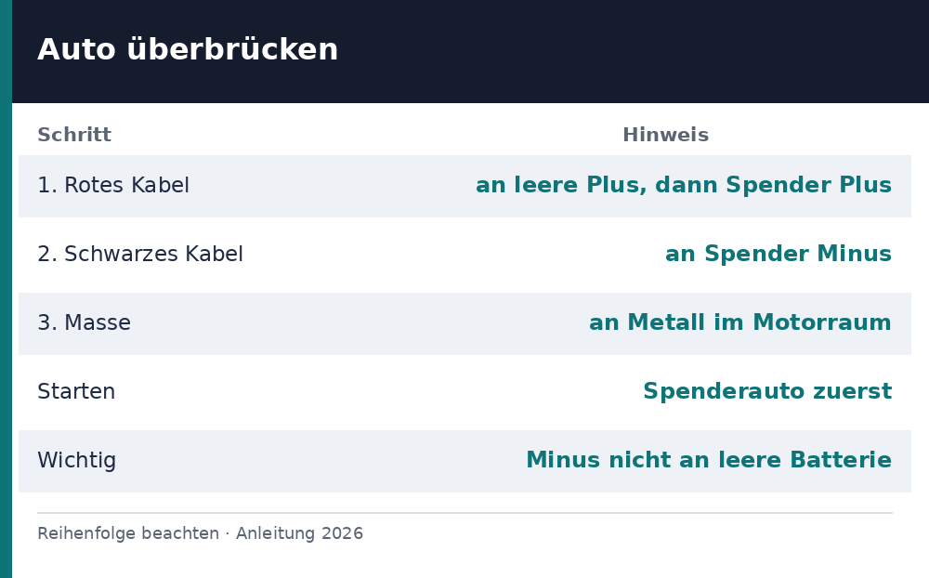The image size is (929, 578).
Task: Click empty middle of the Starten row
Action: [x=379, y=391]
